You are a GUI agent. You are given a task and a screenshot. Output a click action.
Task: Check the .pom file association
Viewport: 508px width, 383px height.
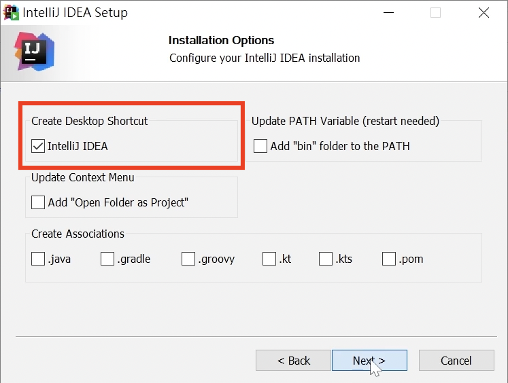[389, 259]
